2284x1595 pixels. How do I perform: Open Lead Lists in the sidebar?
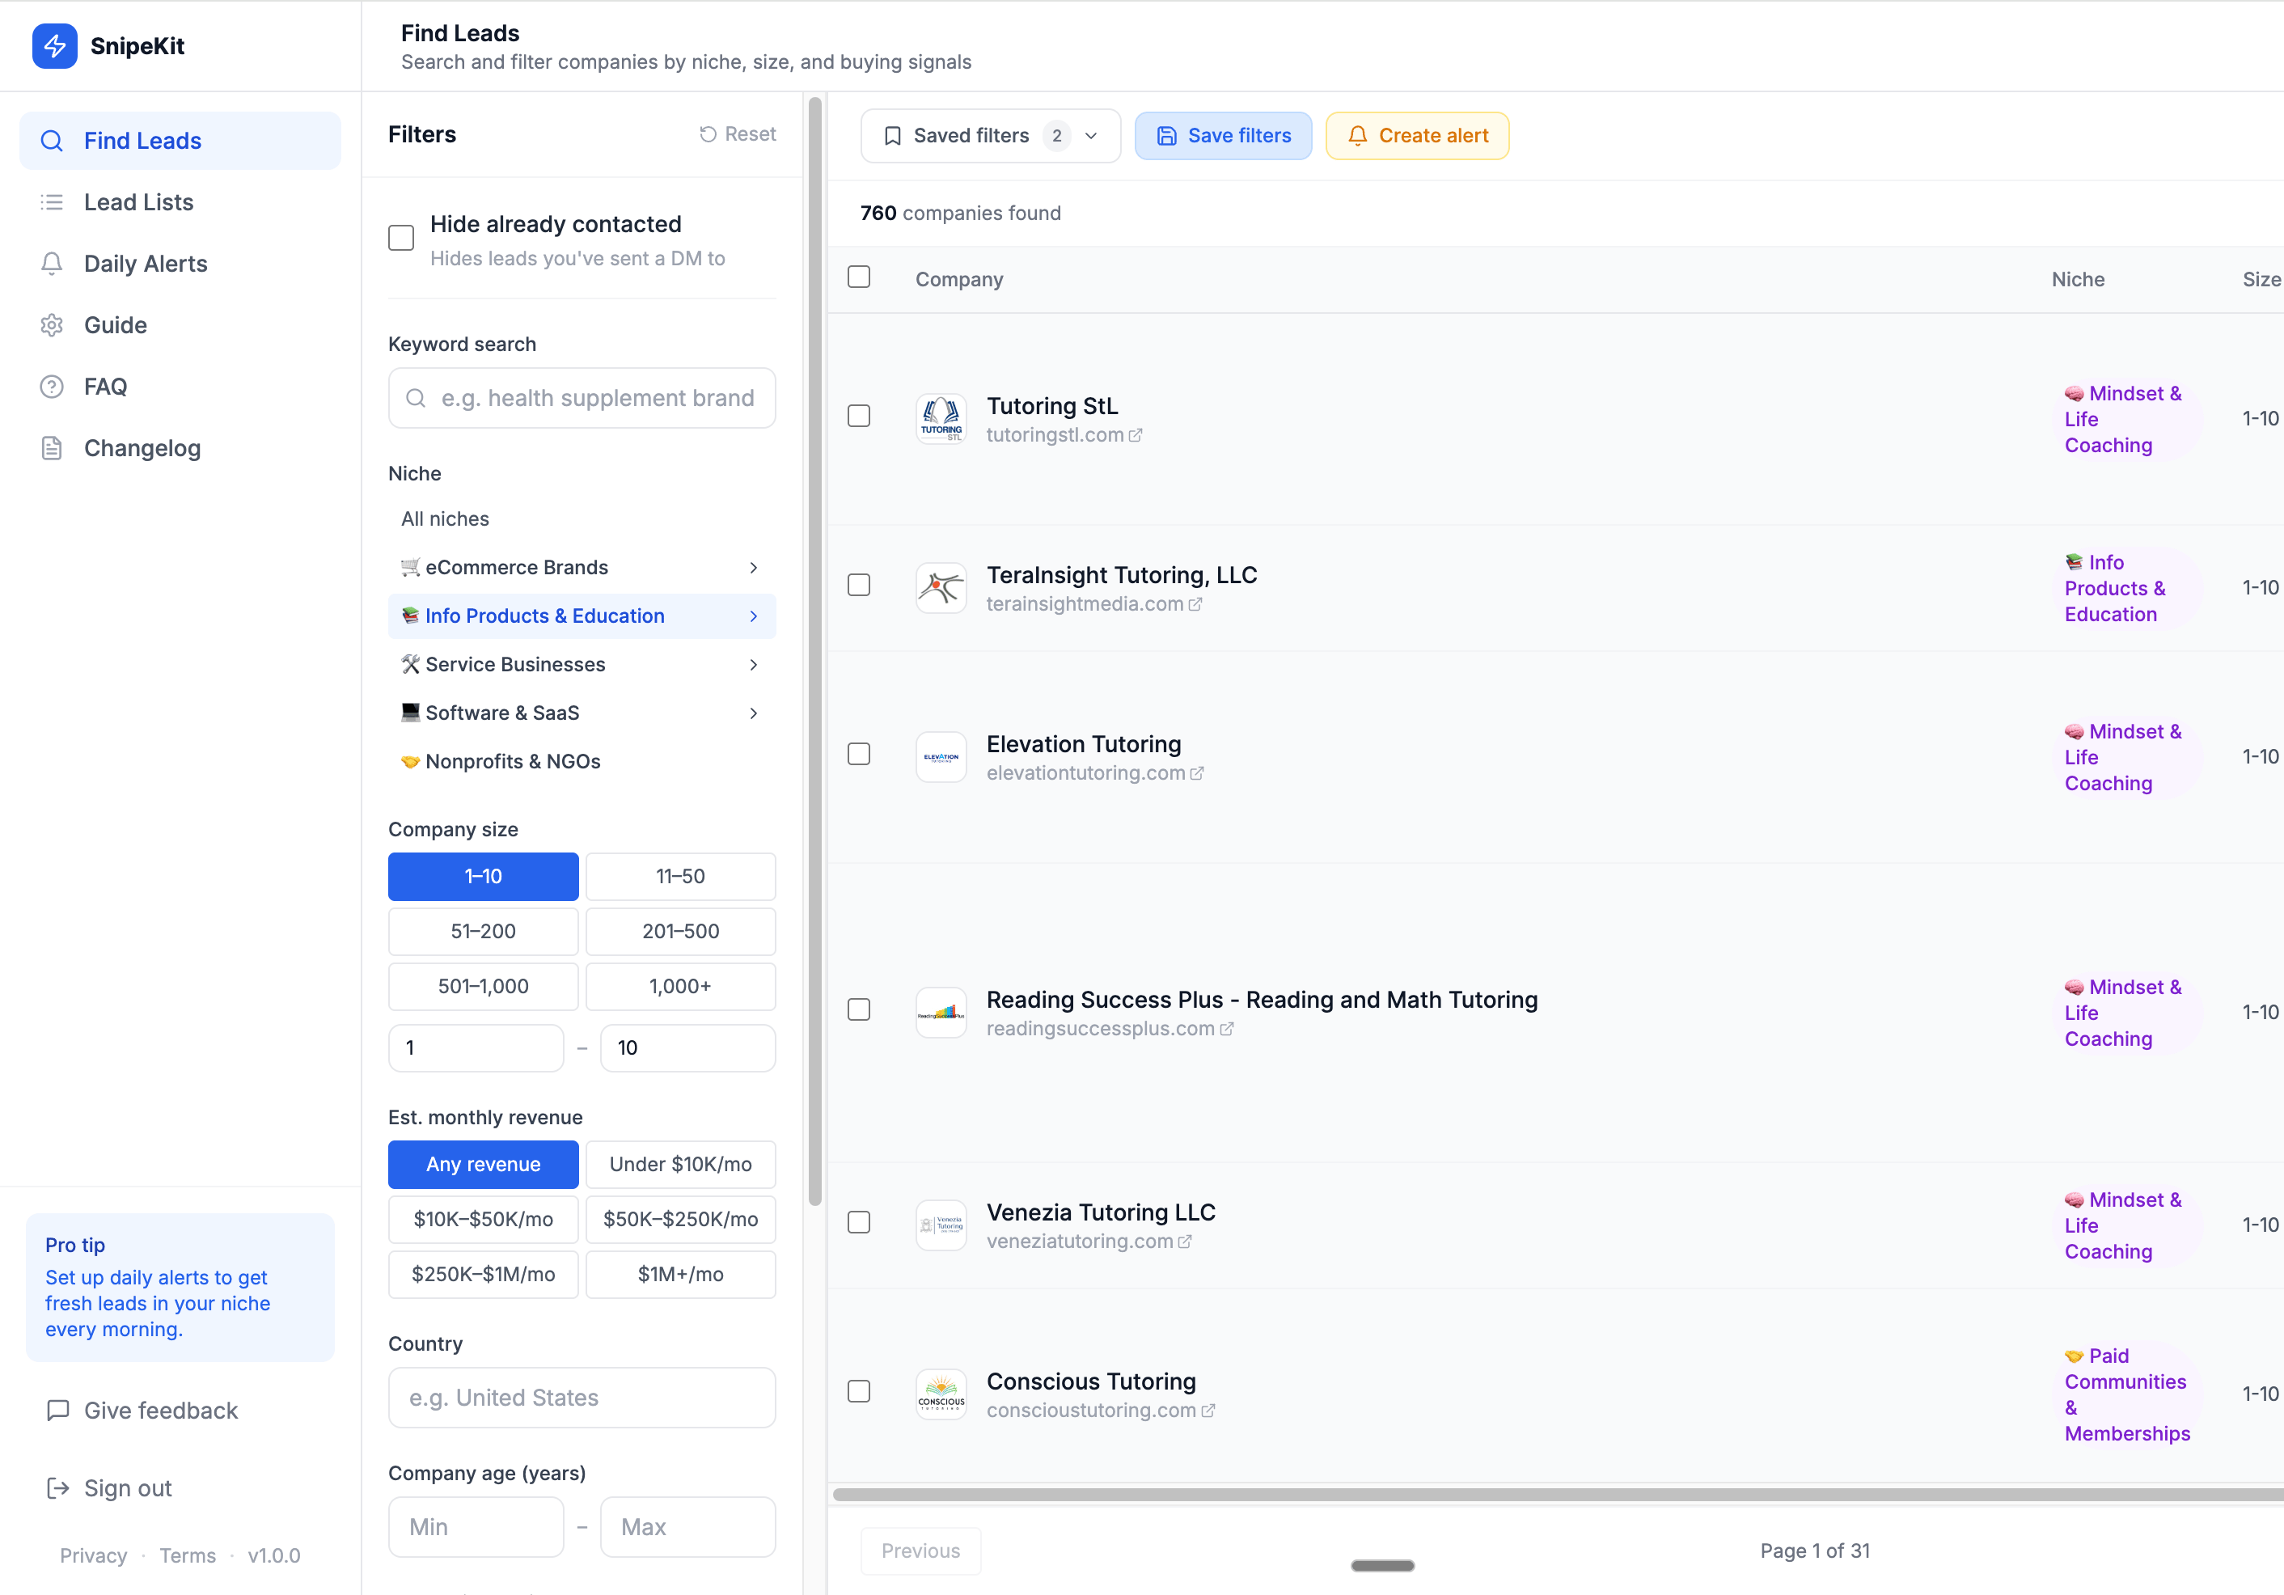(x=138, y=202)
